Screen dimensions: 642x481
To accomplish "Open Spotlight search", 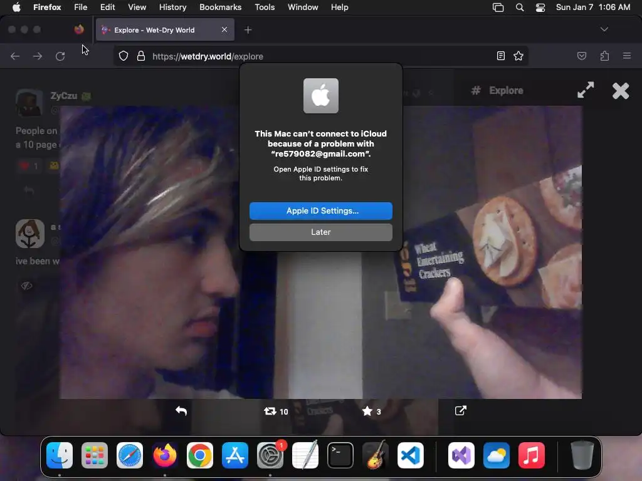I will [520, 8].
